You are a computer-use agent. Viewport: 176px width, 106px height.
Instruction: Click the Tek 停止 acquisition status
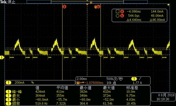pyautogui.click(x=8, y=2)
